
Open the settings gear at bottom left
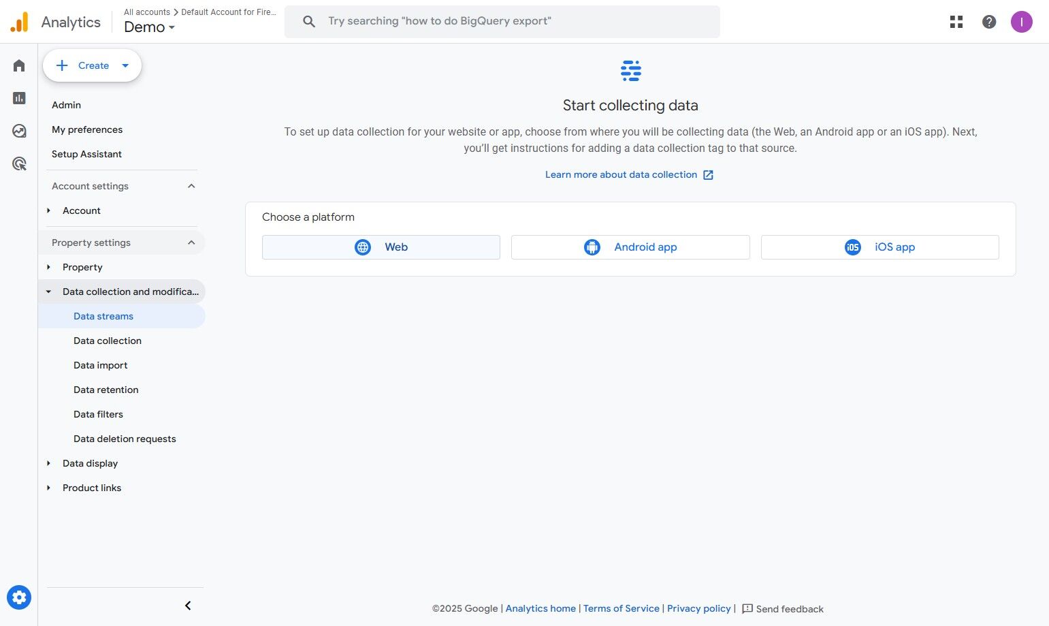pyautogui.click(x=19, y=597)
